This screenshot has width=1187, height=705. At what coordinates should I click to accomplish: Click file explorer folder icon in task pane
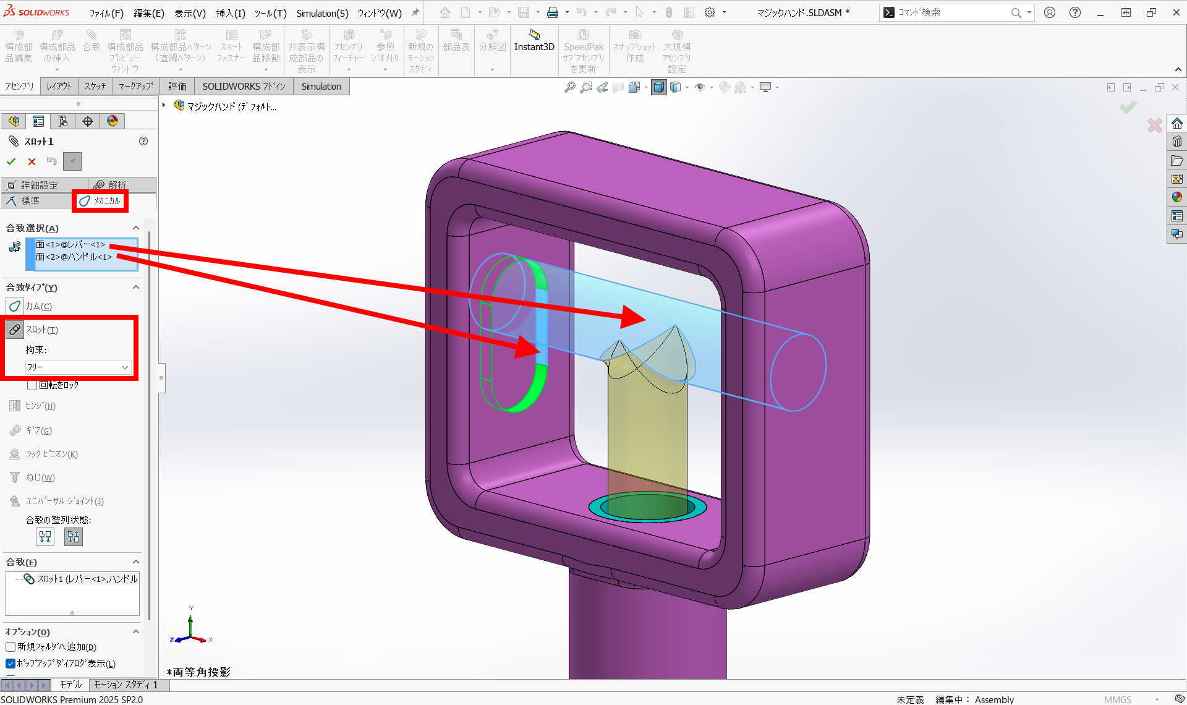1177,160
